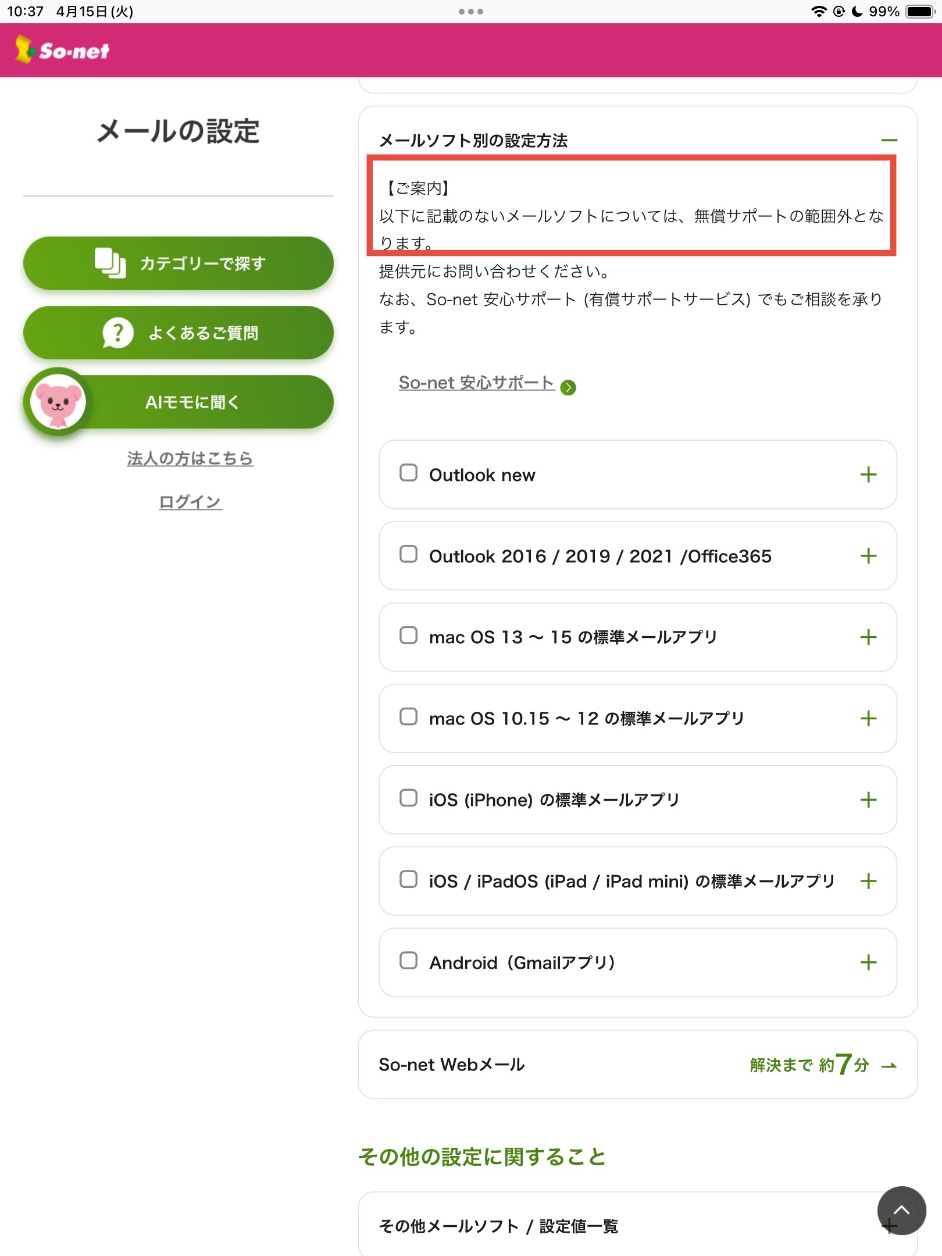Click the So-net logo in header
The image size is (942, 1256).
click(62, 50)
